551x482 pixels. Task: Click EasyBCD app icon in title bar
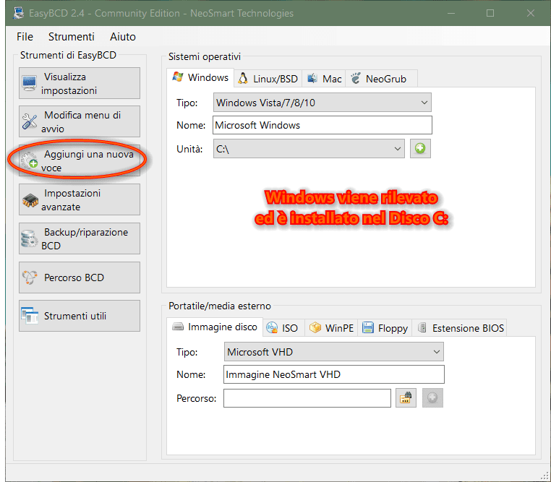(18, 13)
